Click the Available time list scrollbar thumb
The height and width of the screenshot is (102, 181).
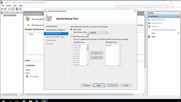coord(87,49)
